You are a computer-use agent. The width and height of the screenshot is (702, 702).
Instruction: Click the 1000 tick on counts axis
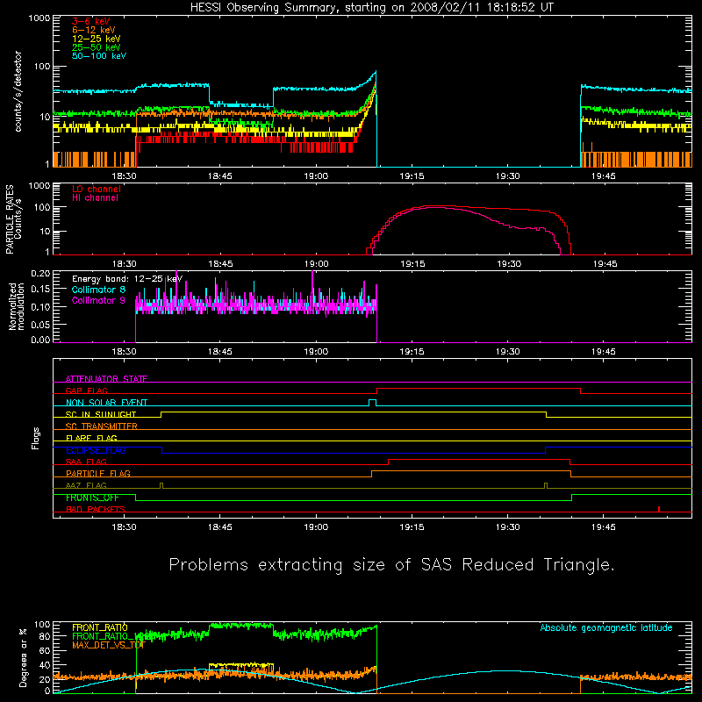tap(39, 18)
